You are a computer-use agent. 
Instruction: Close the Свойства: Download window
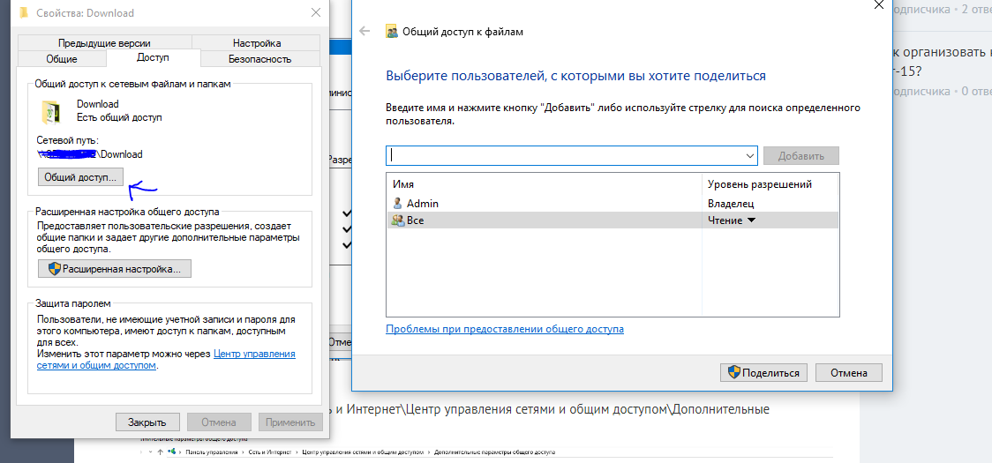click(x=316, y=12)
